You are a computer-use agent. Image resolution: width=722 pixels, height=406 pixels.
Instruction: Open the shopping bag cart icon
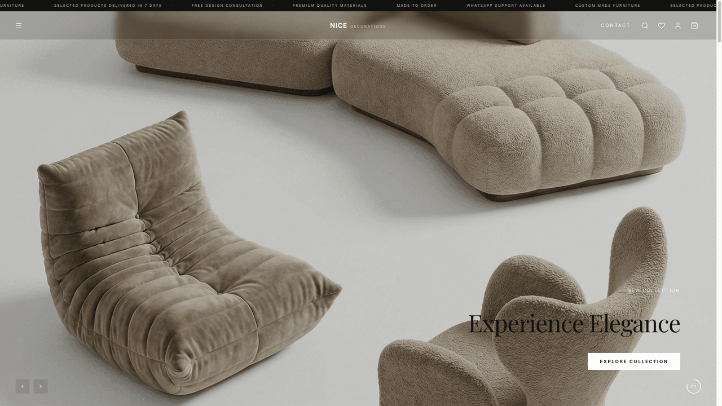click(x=694, y=25)
